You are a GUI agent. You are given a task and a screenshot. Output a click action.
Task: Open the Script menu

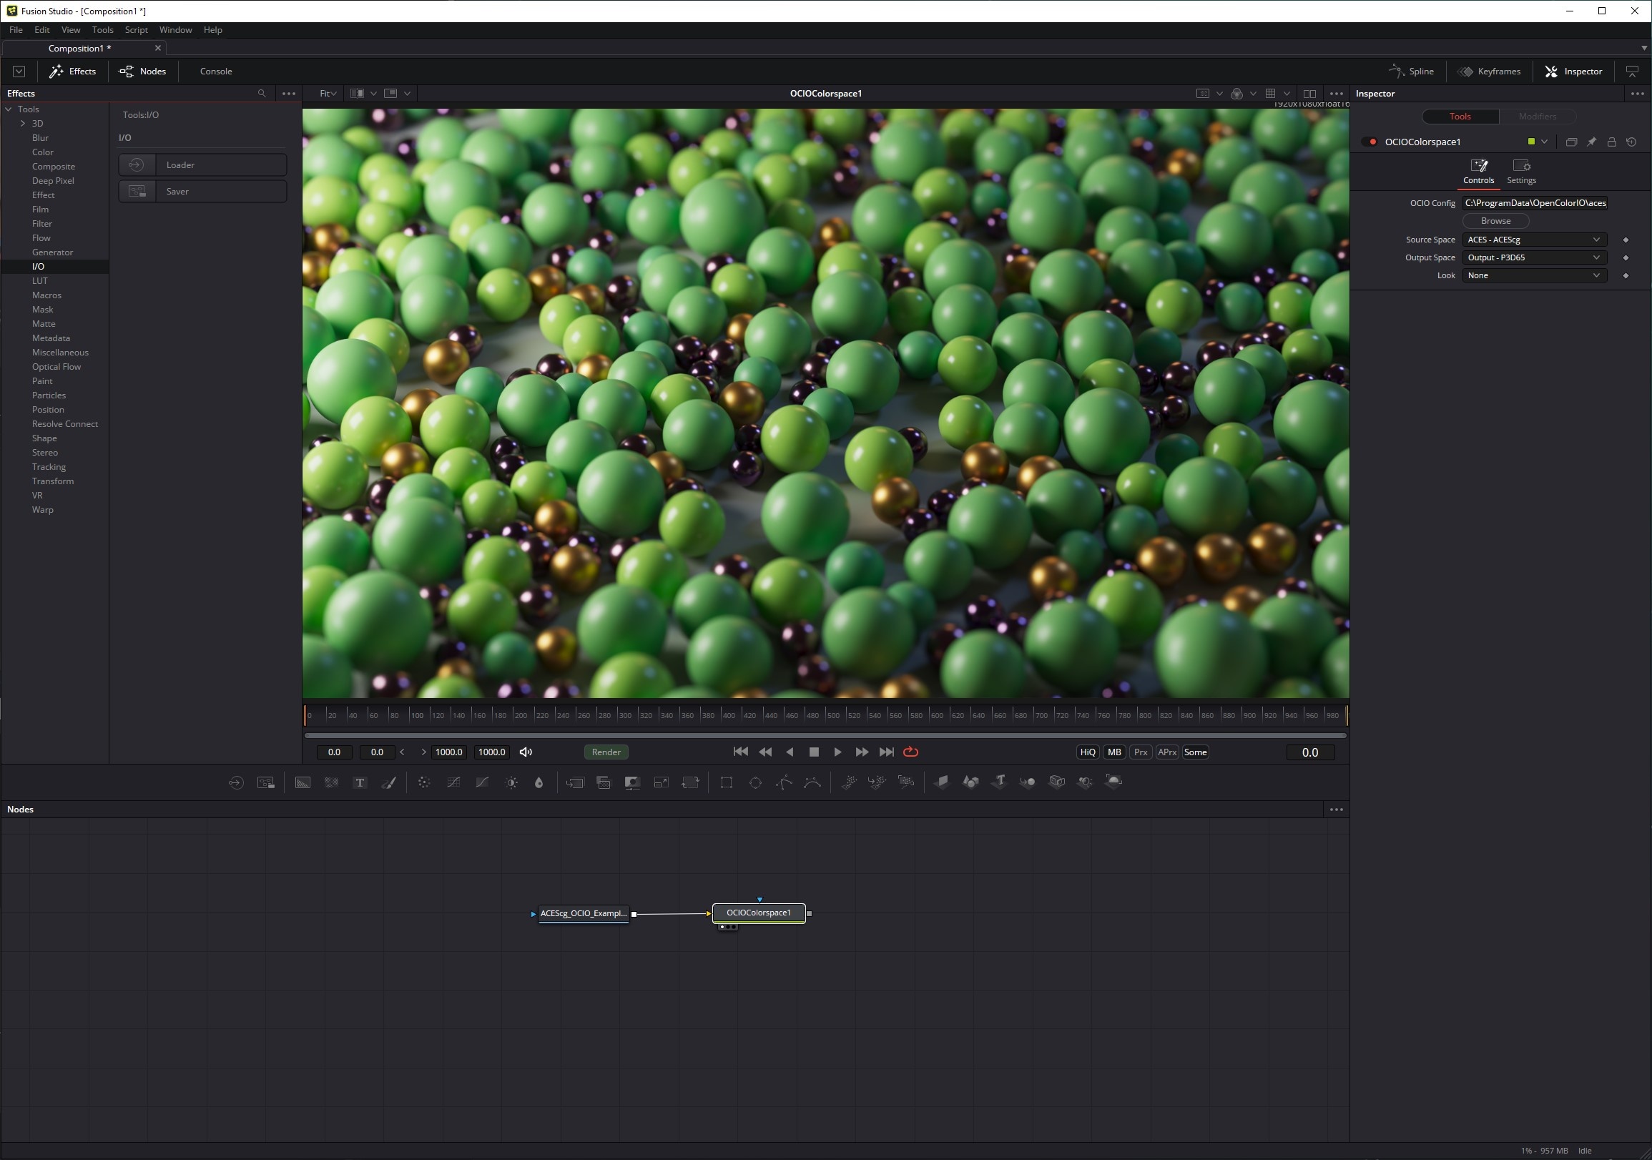pos(135,29)
